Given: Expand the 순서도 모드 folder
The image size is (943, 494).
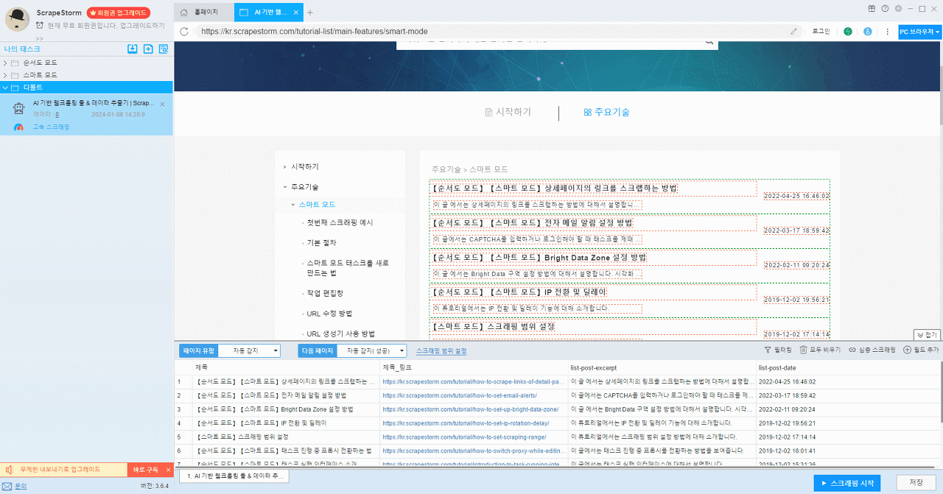Looking at the screenshot, I should pos(6,63).
